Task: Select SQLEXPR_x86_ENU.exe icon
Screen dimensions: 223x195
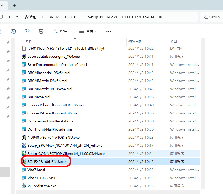Action: 24,161
